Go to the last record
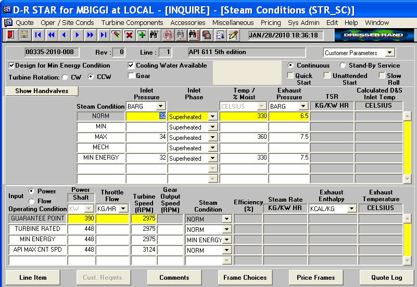 [103, 35]
